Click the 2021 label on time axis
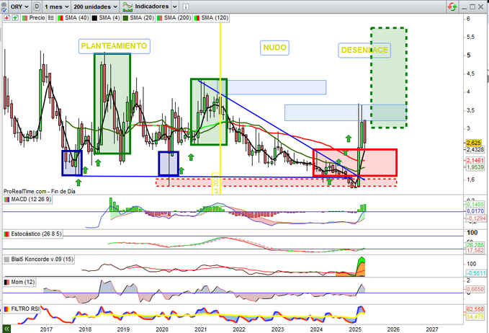Image resolution: width=489 pixels, height=333 pixels. [x=200, y=329]
